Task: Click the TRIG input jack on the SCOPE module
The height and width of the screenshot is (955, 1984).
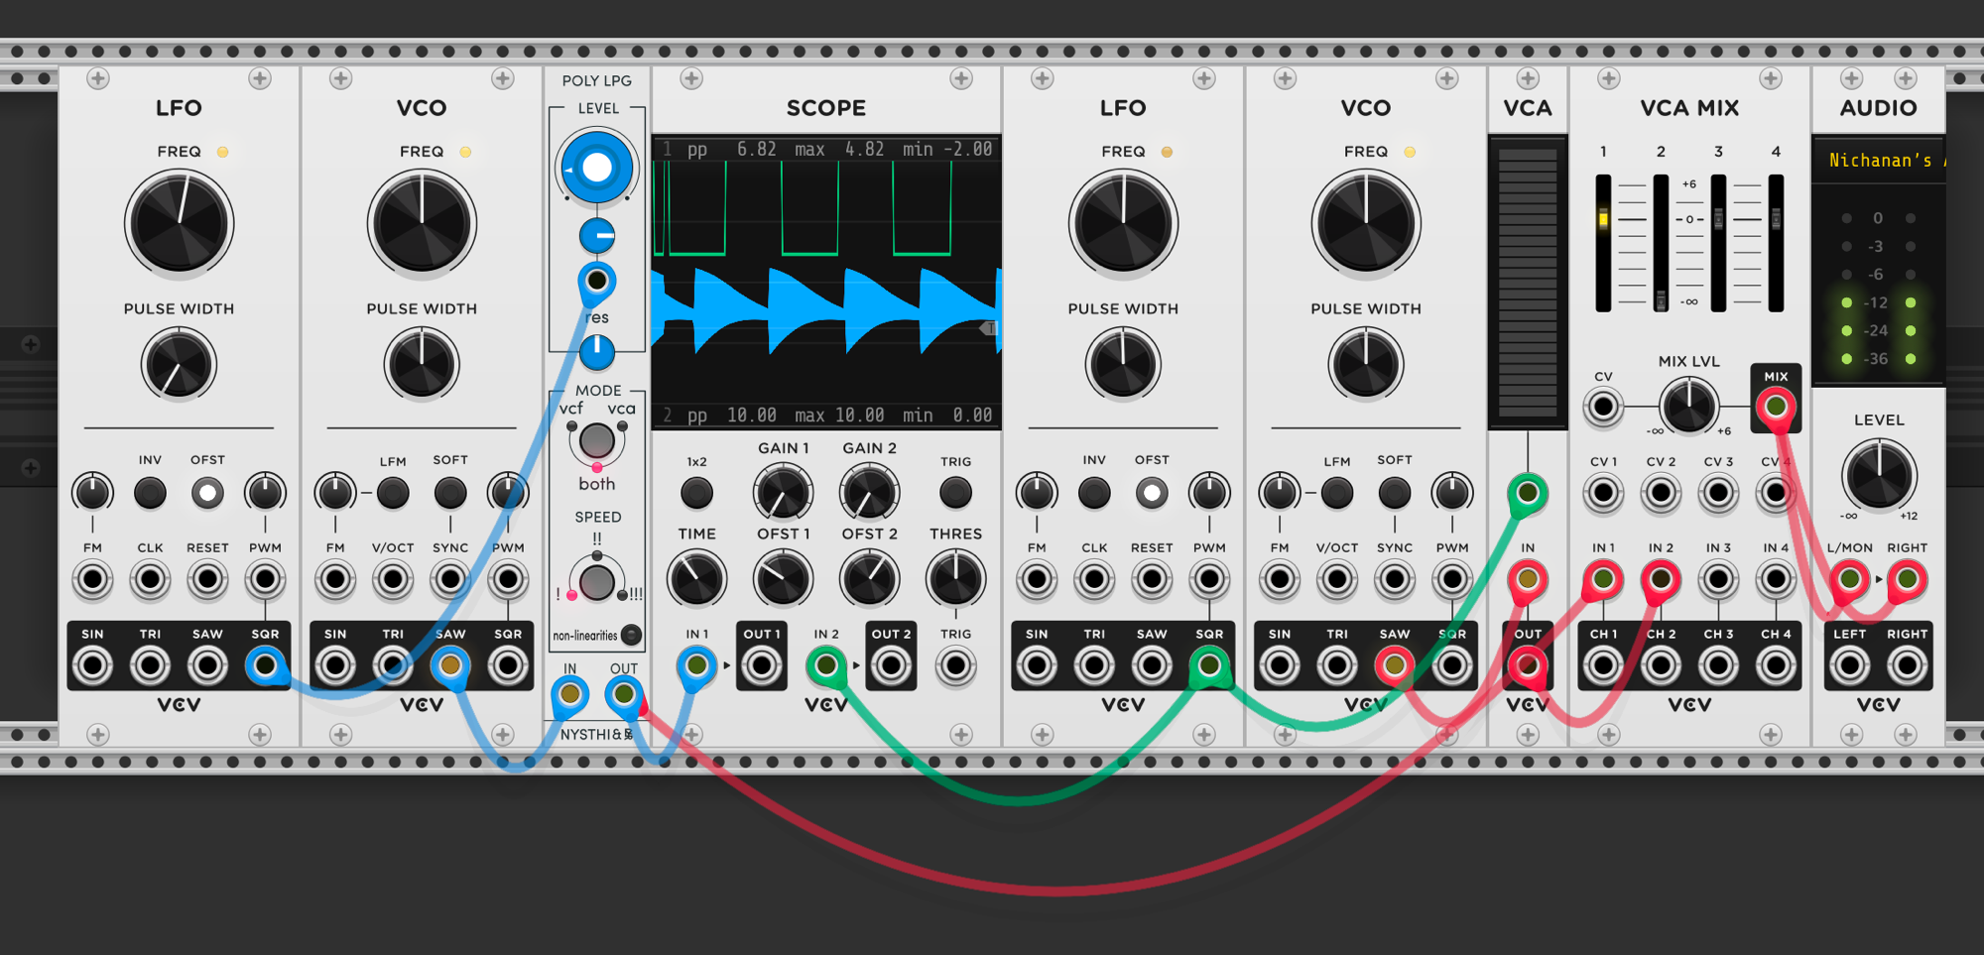Action: coord(955,665)
